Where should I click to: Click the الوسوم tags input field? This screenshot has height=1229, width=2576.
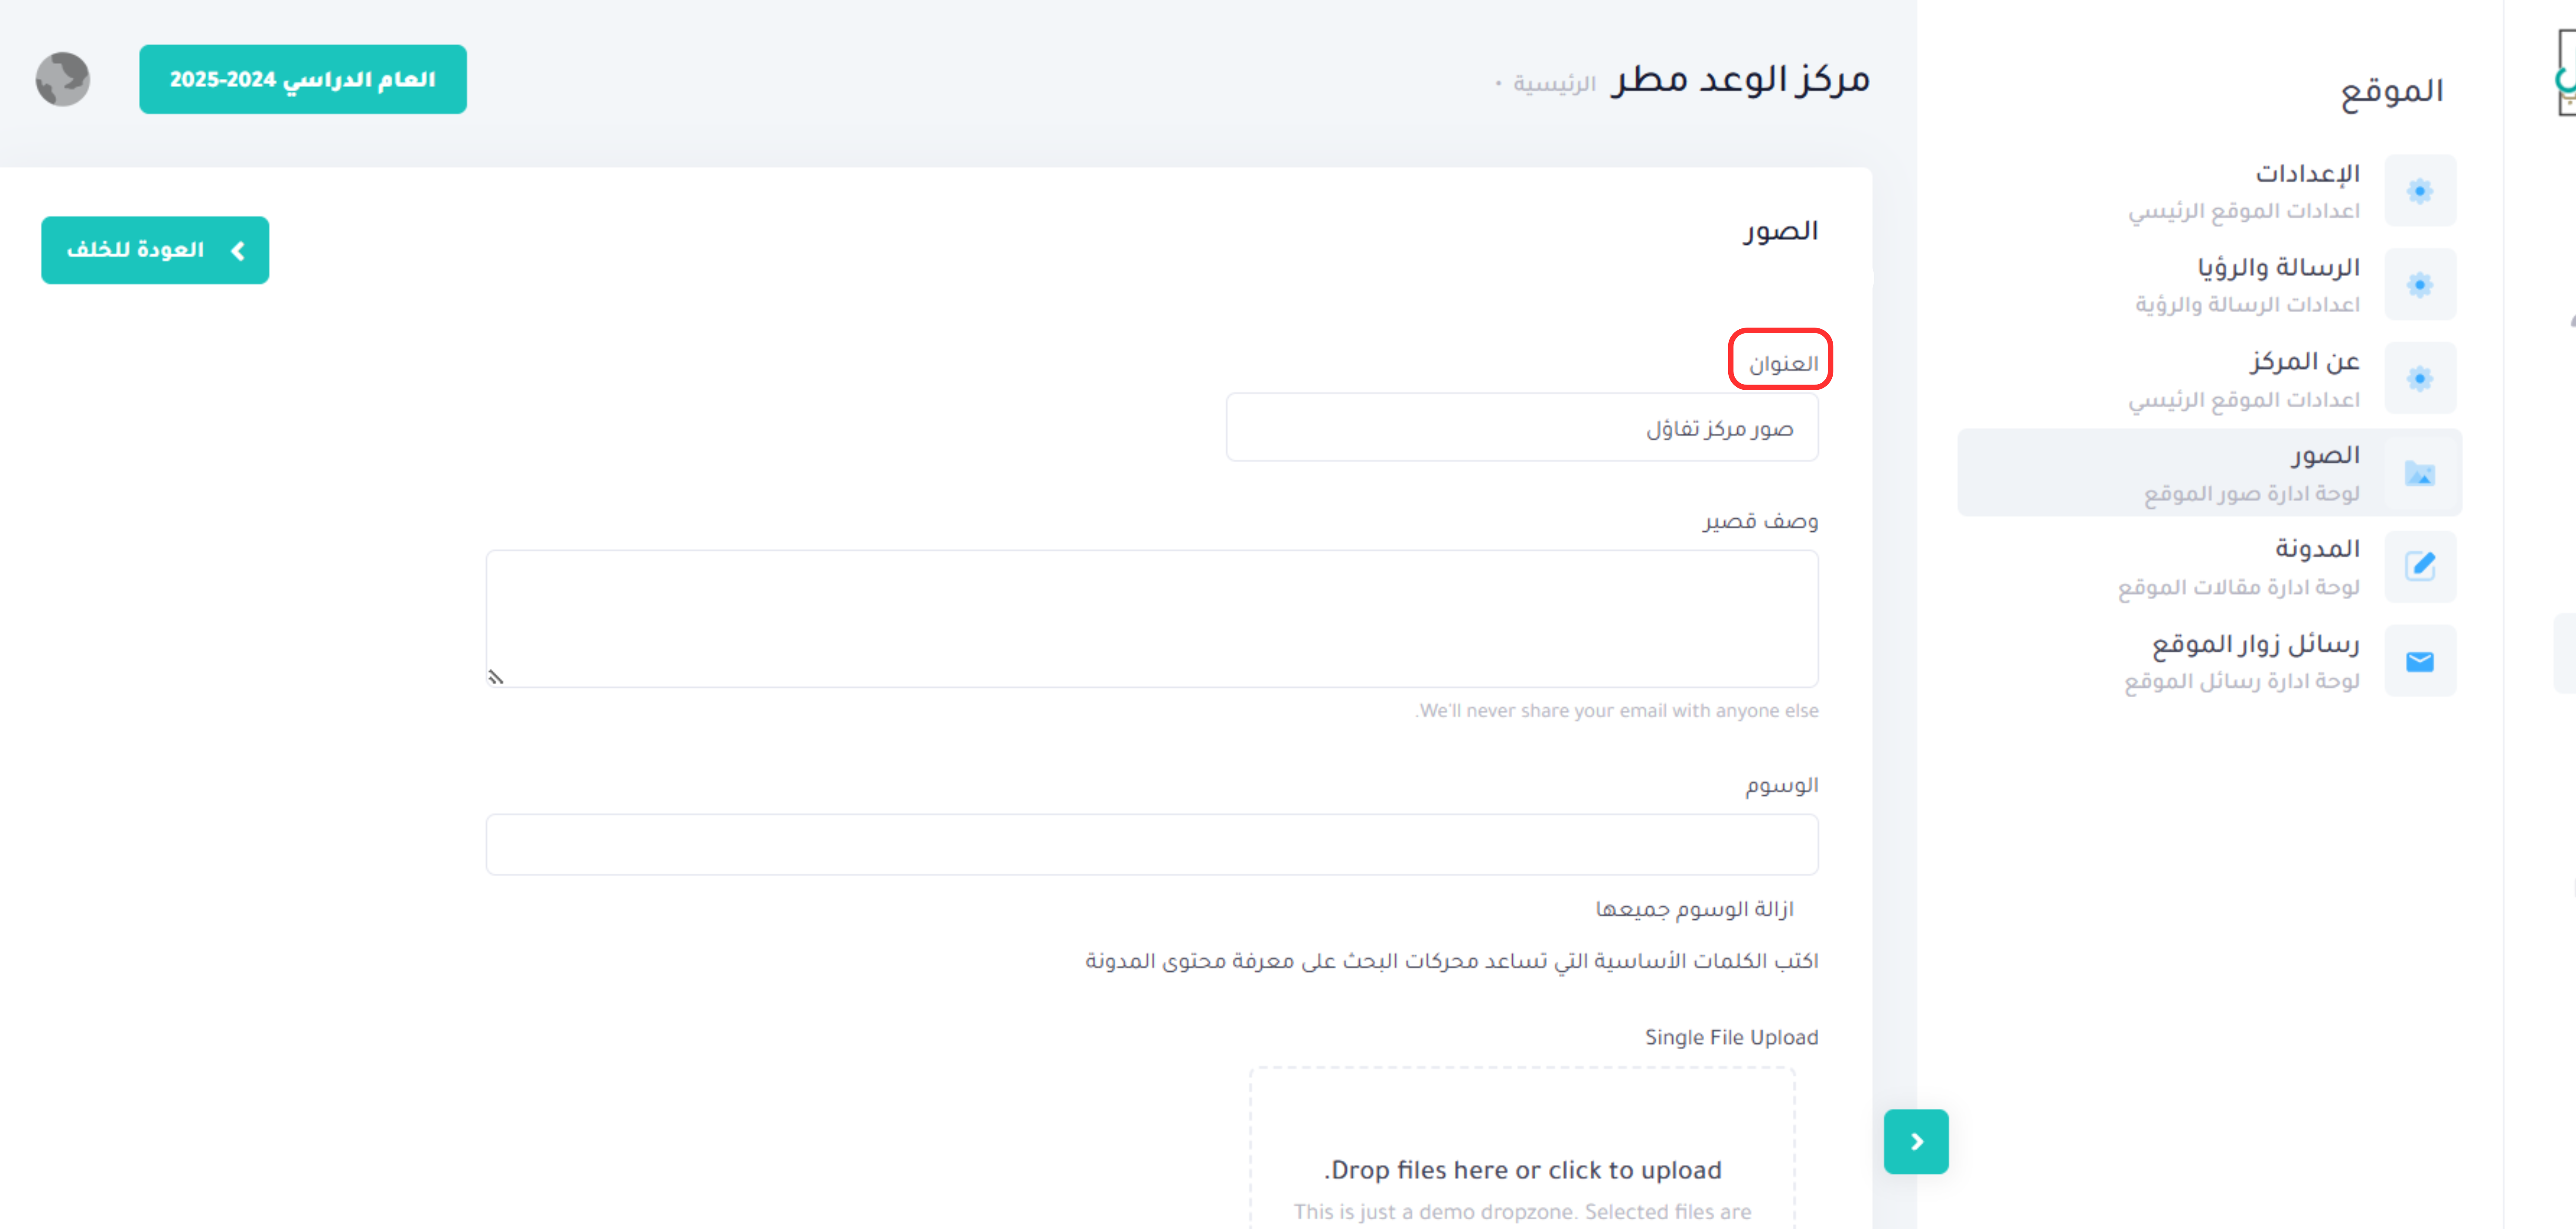pyautogui.click(x=1152, y=844)
